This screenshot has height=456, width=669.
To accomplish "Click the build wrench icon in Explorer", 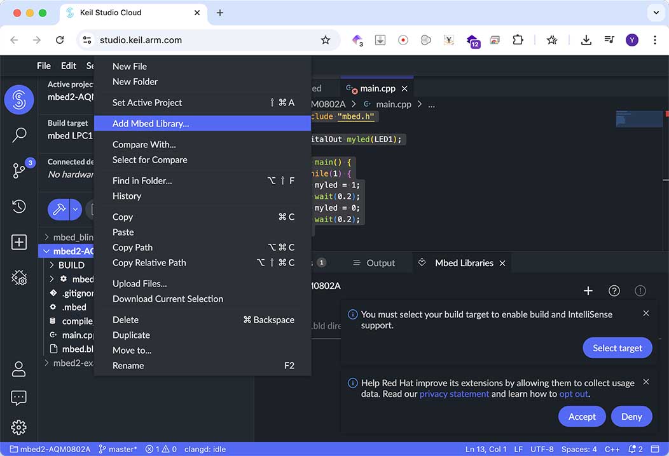I will (x=60, y=210).
